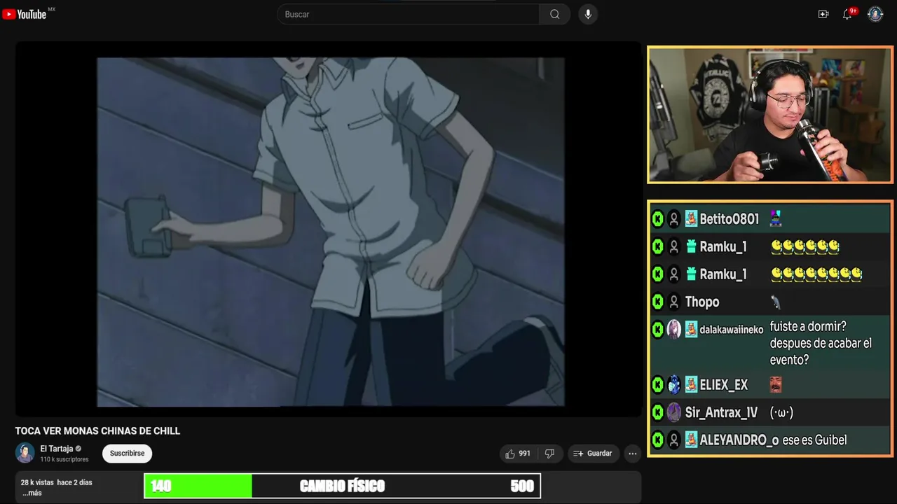
Task: Activate voice search microphone
Action: (x=588, y=14)
